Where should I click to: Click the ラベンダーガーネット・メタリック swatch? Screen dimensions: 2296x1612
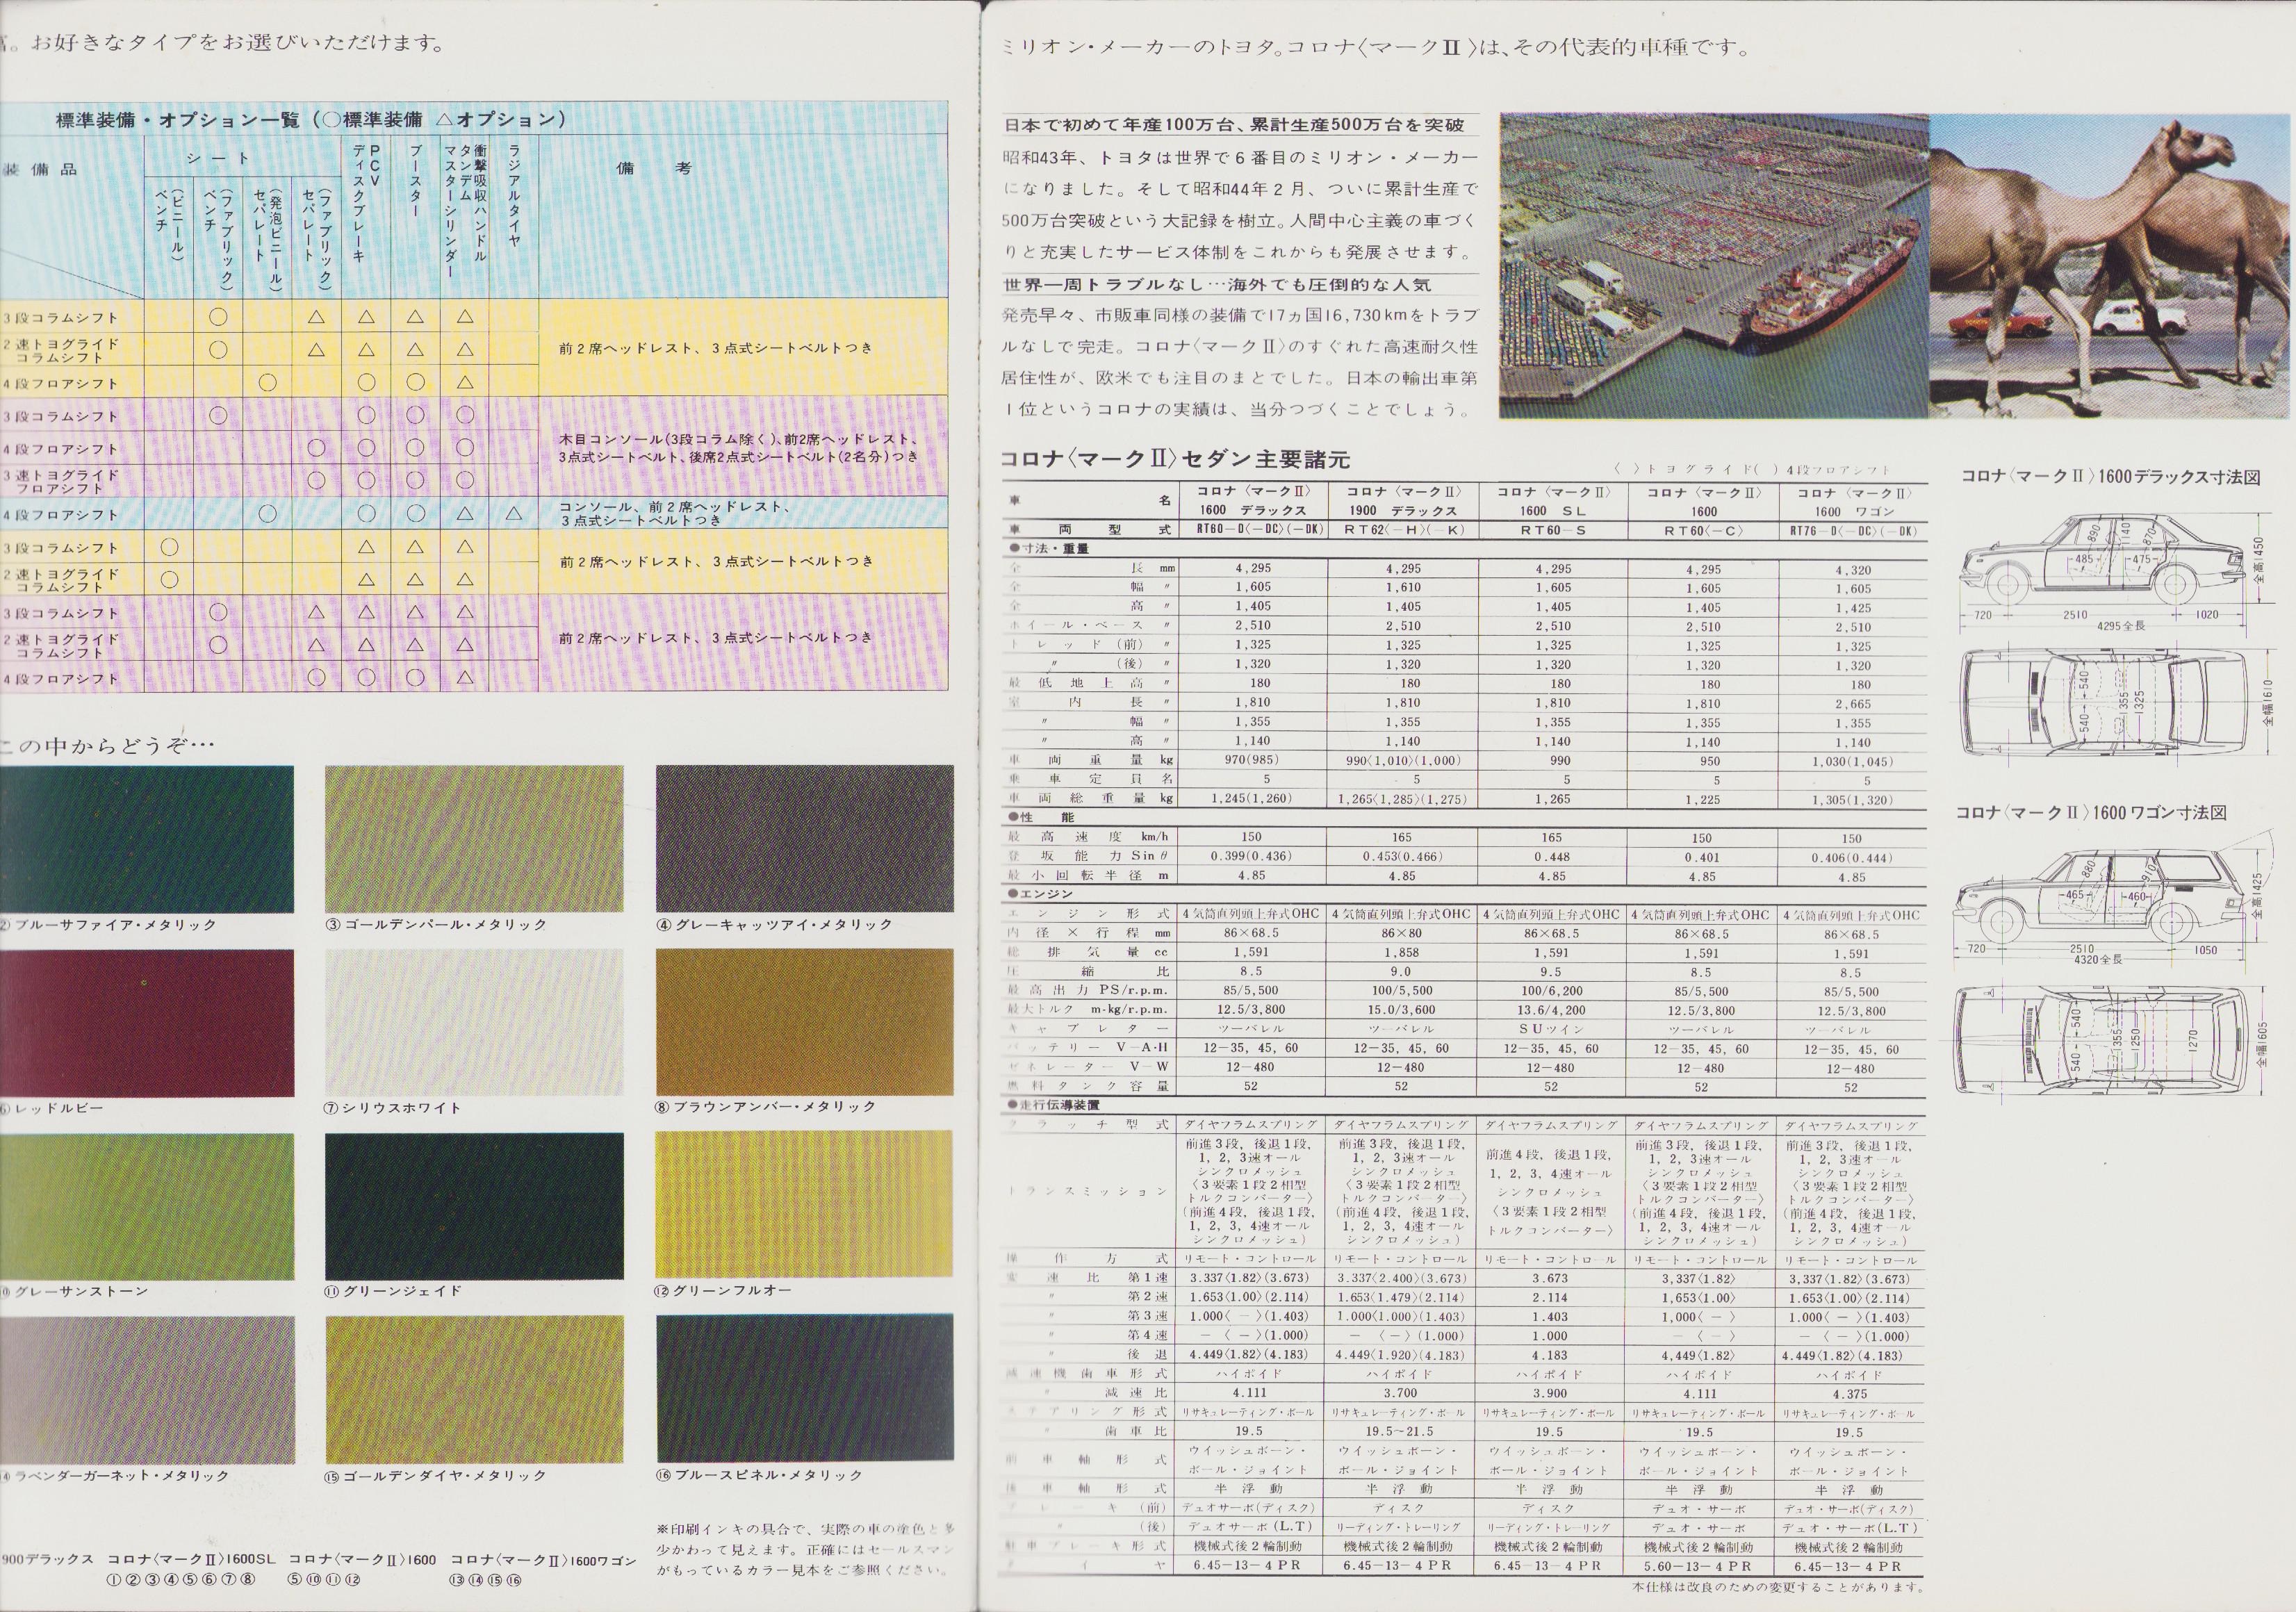click(147, 1390)
